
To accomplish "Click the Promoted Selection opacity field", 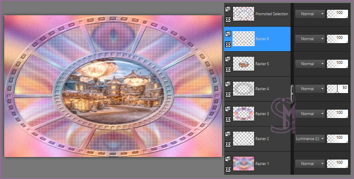I will (x=337, y=14).
